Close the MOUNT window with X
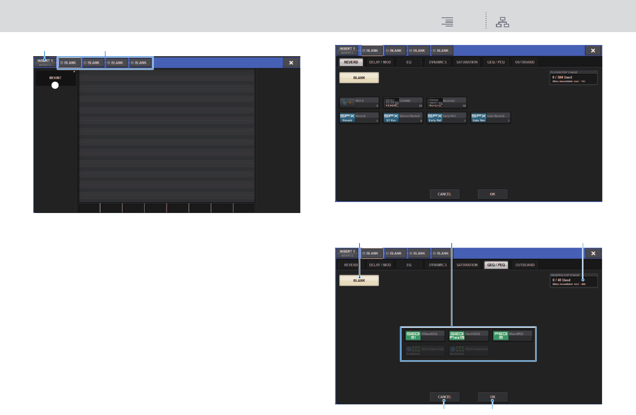636x415 pixels. pos(291,63)
